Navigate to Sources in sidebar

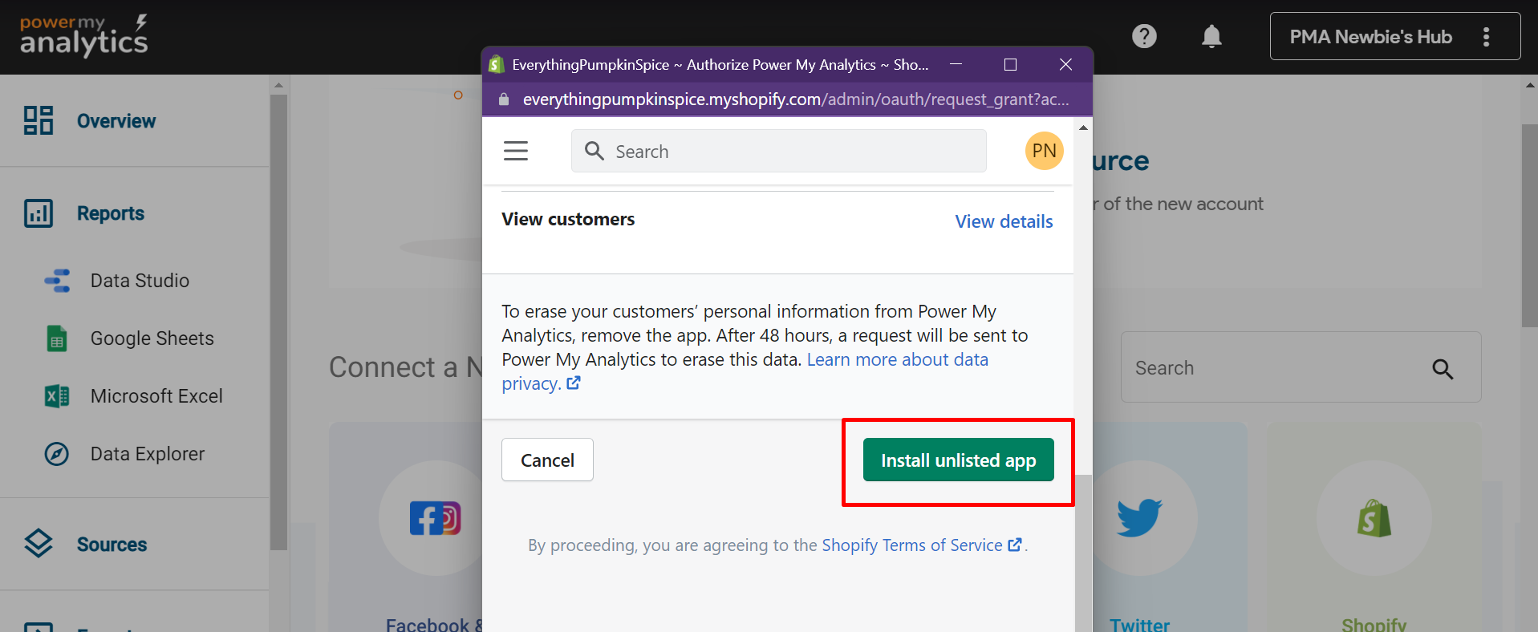click(112, 545)
